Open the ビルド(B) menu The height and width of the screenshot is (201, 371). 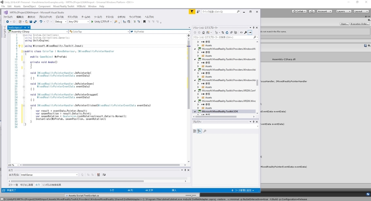60,17
